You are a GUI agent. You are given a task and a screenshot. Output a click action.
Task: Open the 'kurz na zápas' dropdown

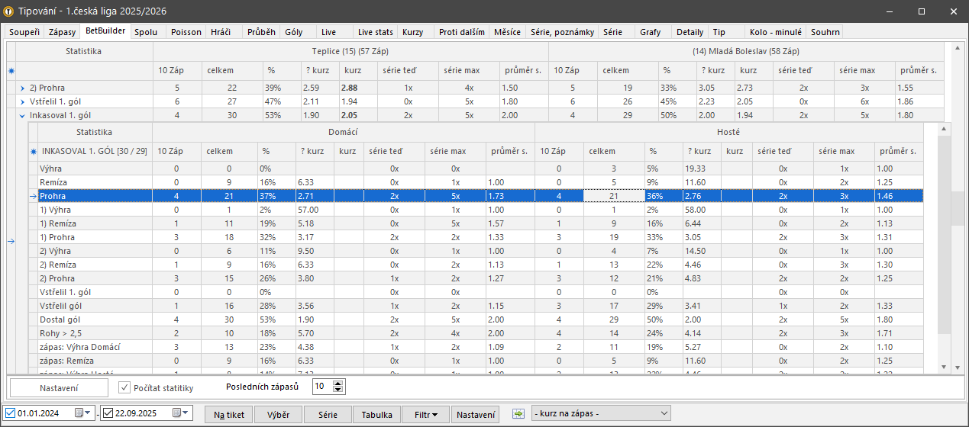point(600,413)
